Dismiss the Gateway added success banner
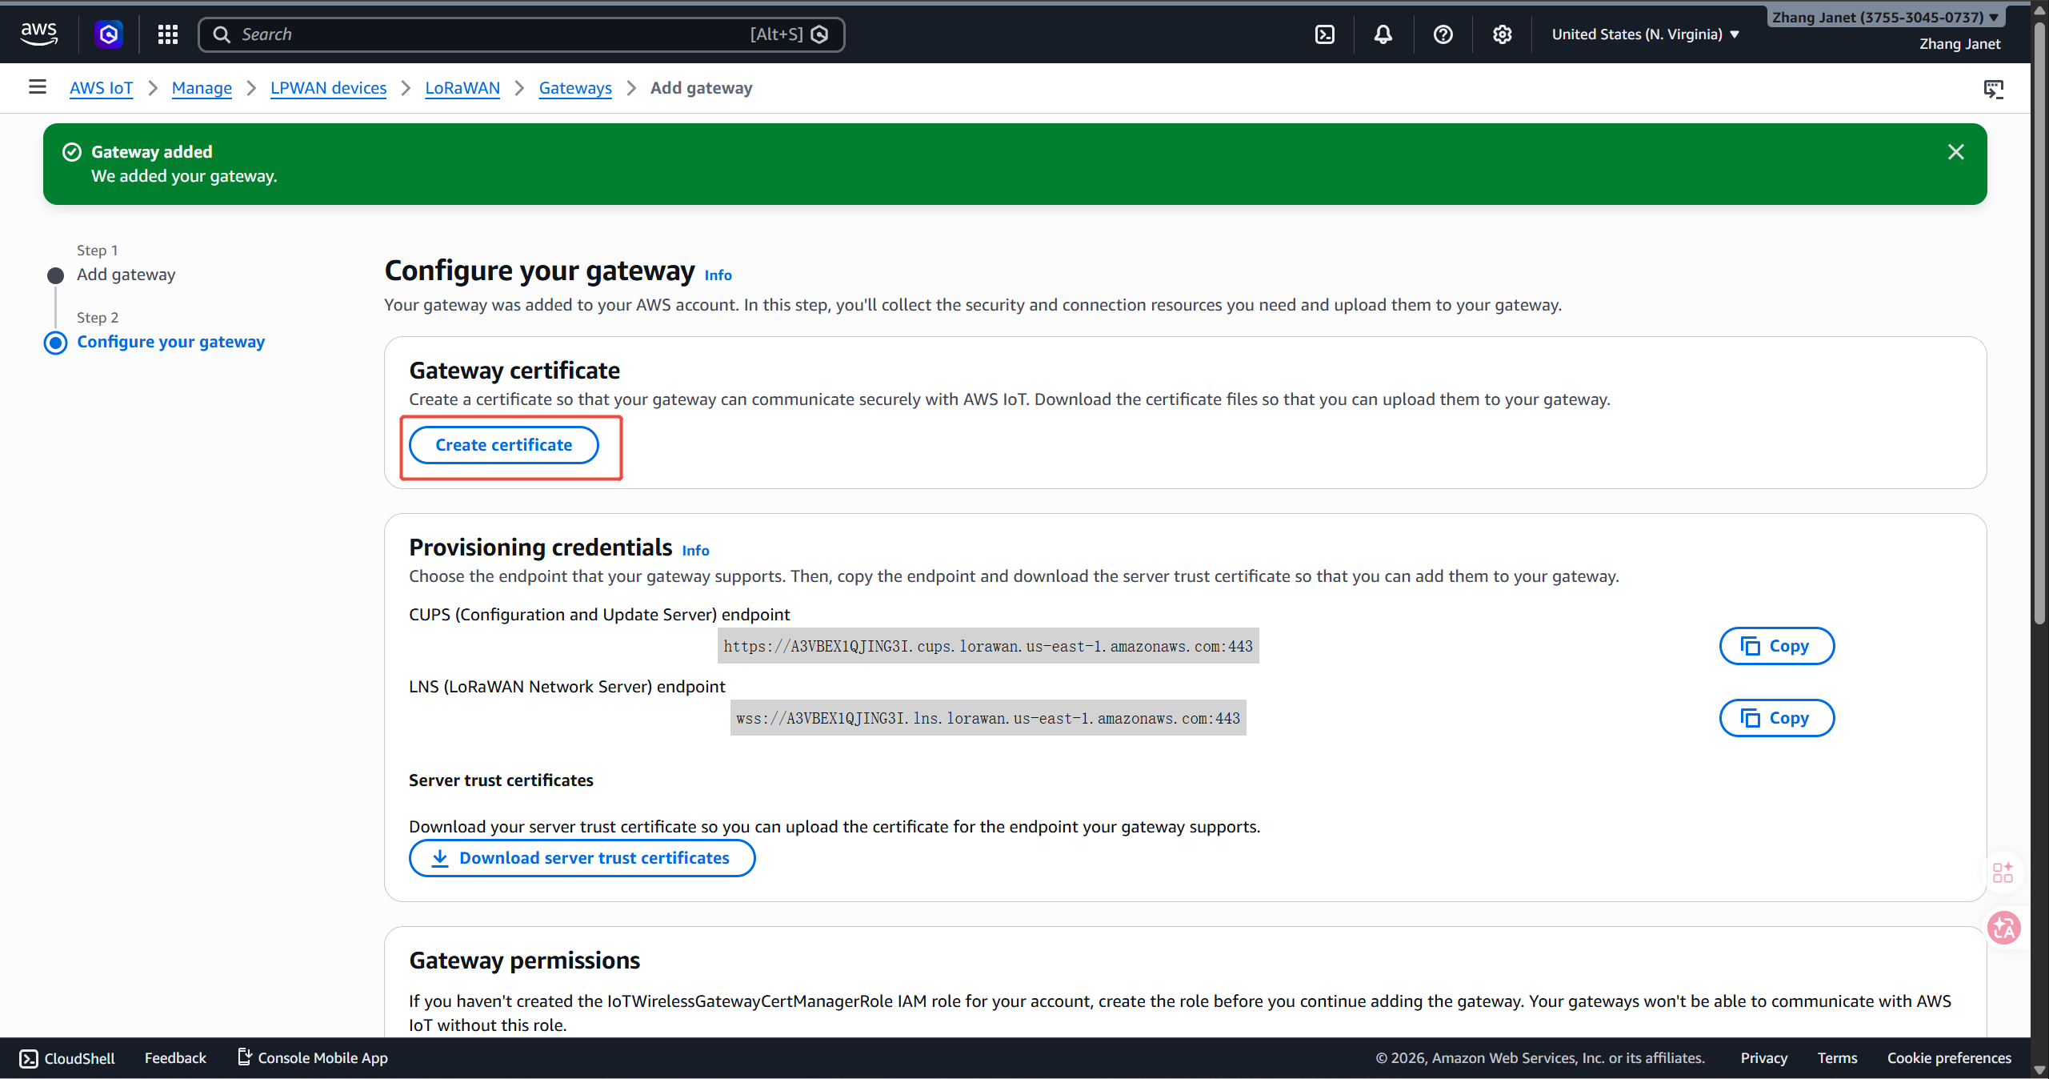Screen dimensions: 2049x1079 click(1955, 152)
